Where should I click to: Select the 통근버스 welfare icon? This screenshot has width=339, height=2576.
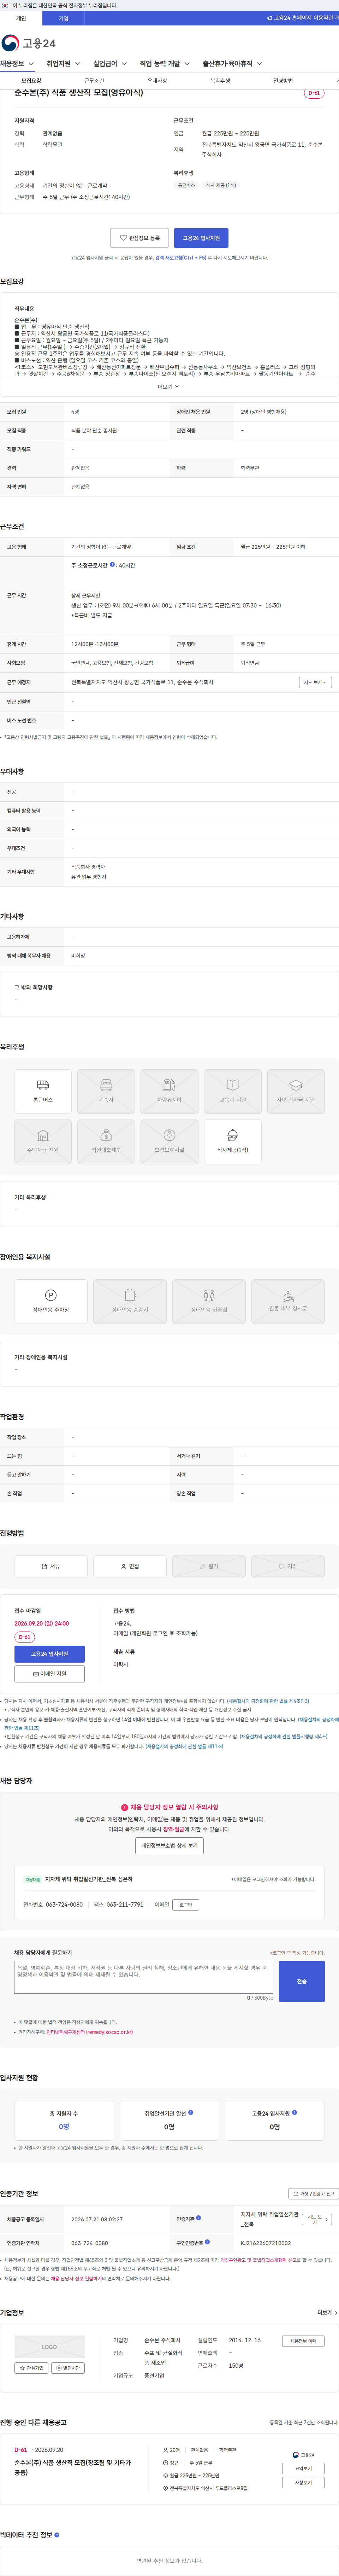pos(43,1091)
